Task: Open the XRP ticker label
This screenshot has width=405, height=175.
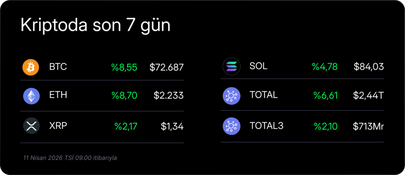Action: point(58,126)
